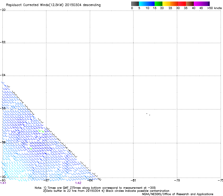Viewport: 223px width, 196px height.
Task: Click the orange 25-30 knots color band
Action: [174, 4]
